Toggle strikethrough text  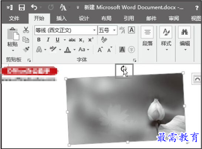click(x=72, y=40)
